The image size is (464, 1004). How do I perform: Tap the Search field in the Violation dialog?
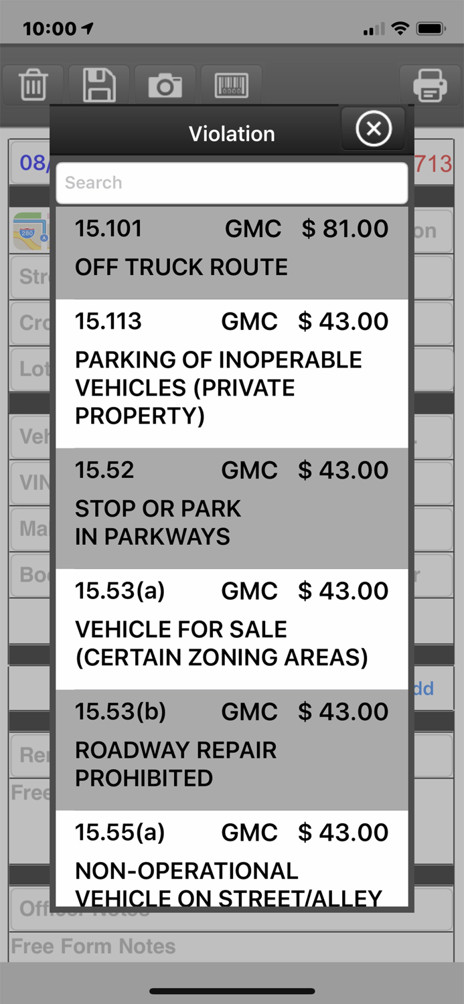point(232,182)
